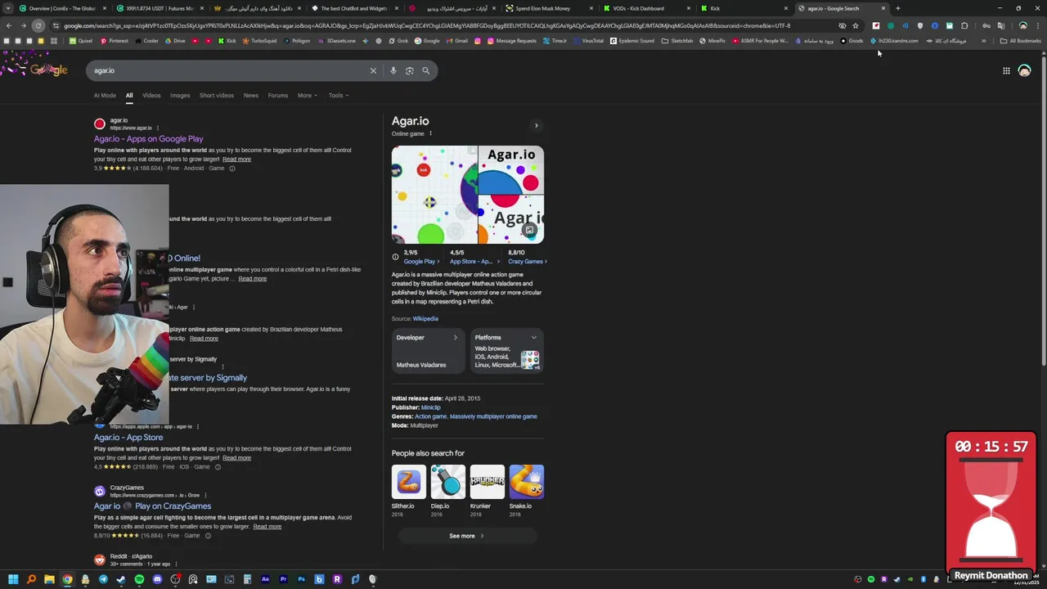This screenshot has width=1047, height=589.
Task: Open the Google apps grid
Action: (x=1006, y=70)
